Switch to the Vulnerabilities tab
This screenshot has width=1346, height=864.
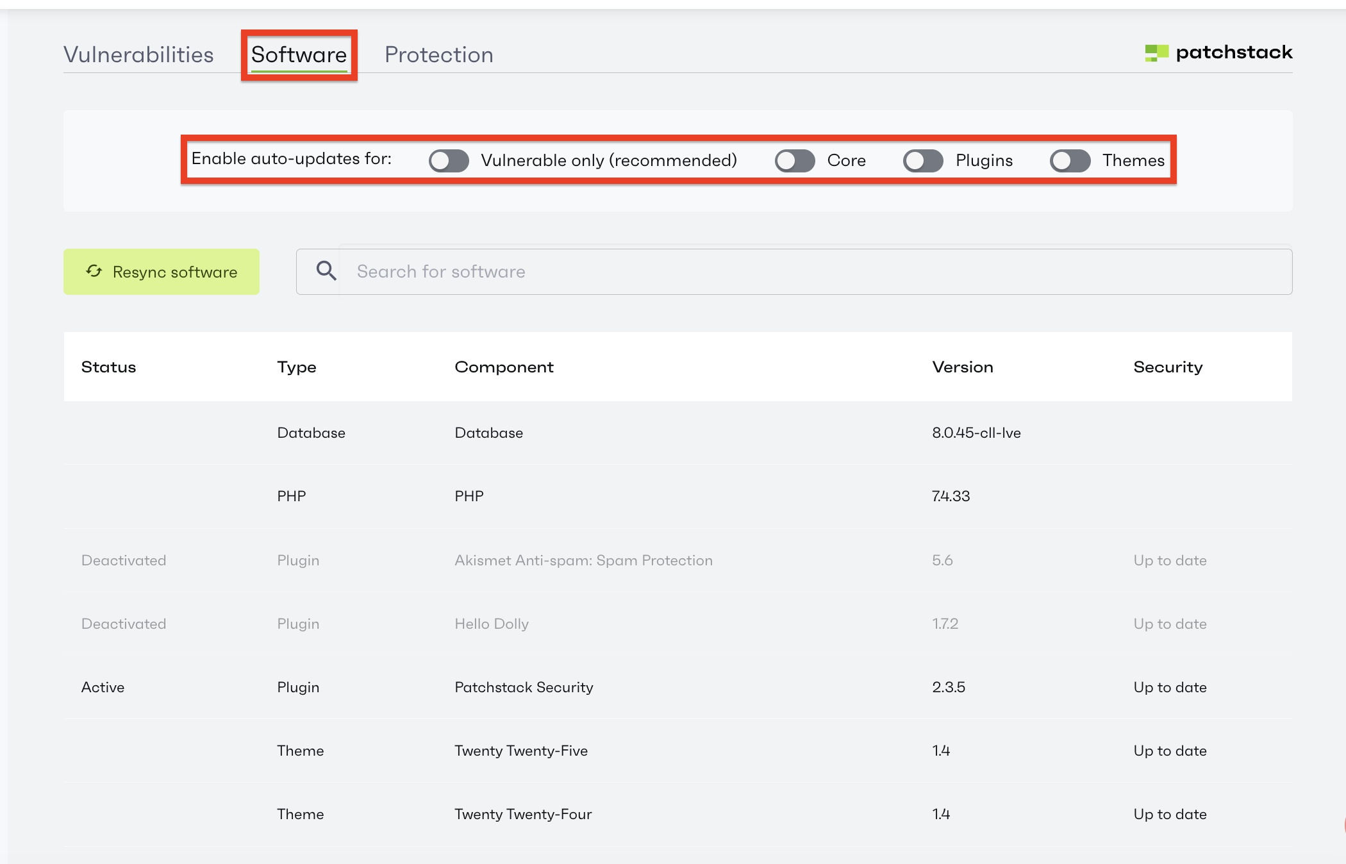pyautogui.click(x=138, y=54)
